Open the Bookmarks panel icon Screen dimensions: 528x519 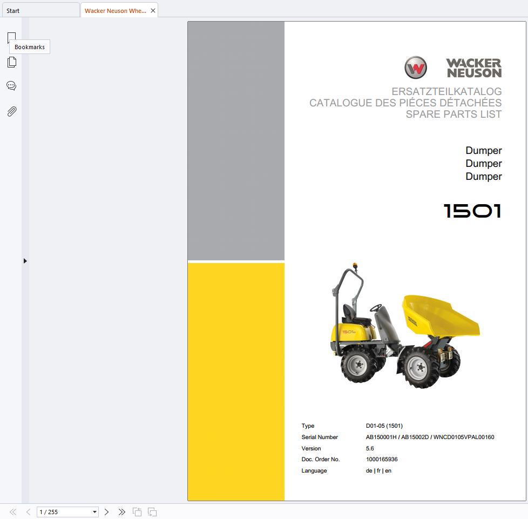(x=11, y=37)
